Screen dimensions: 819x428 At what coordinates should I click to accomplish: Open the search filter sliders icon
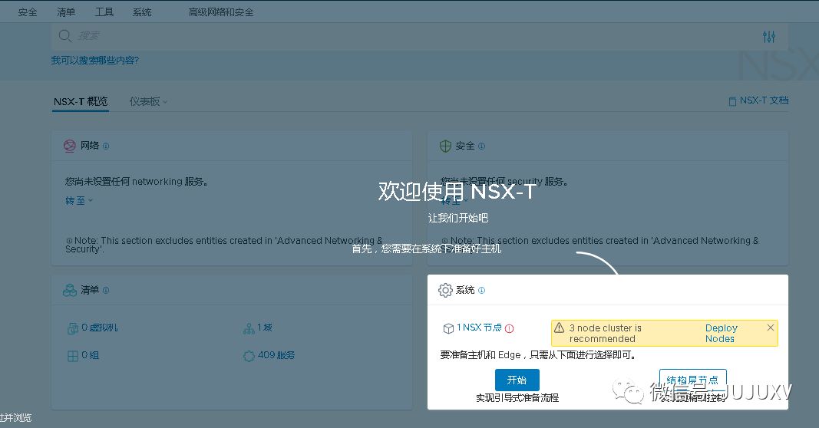[x=769, y=37]
